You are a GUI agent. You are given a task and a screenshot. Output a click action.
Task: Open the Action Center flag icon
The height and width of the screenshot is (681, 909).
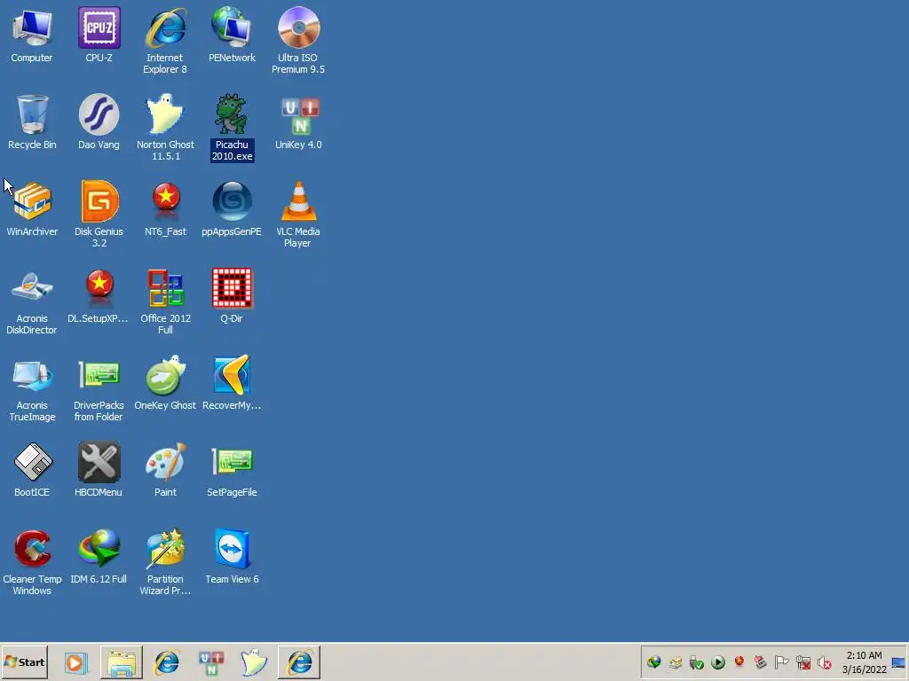(x=781, y=661)
